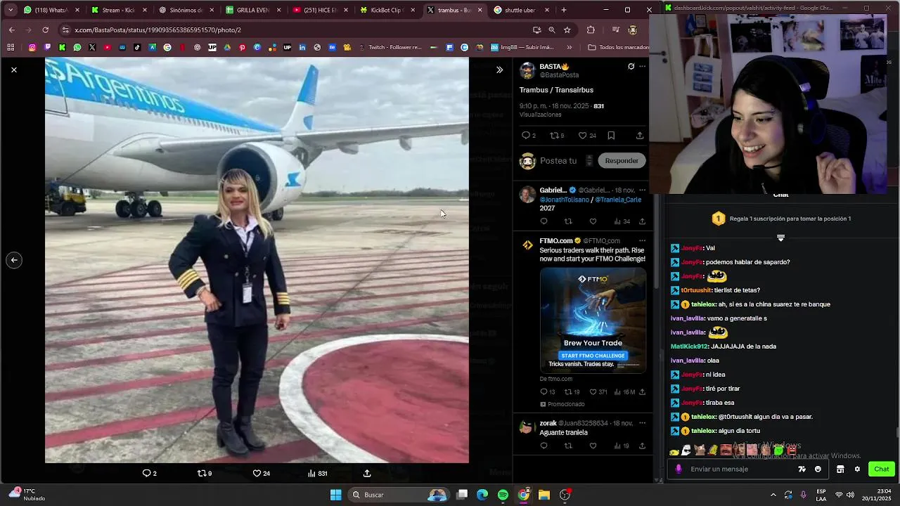900x506 pixels.
Task: Open the more options menu on BASTA's post
Action: tap(642, 67)
